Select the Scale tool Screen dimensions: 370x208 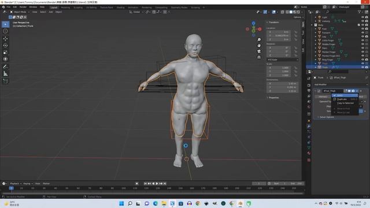(x=5, y=53)
